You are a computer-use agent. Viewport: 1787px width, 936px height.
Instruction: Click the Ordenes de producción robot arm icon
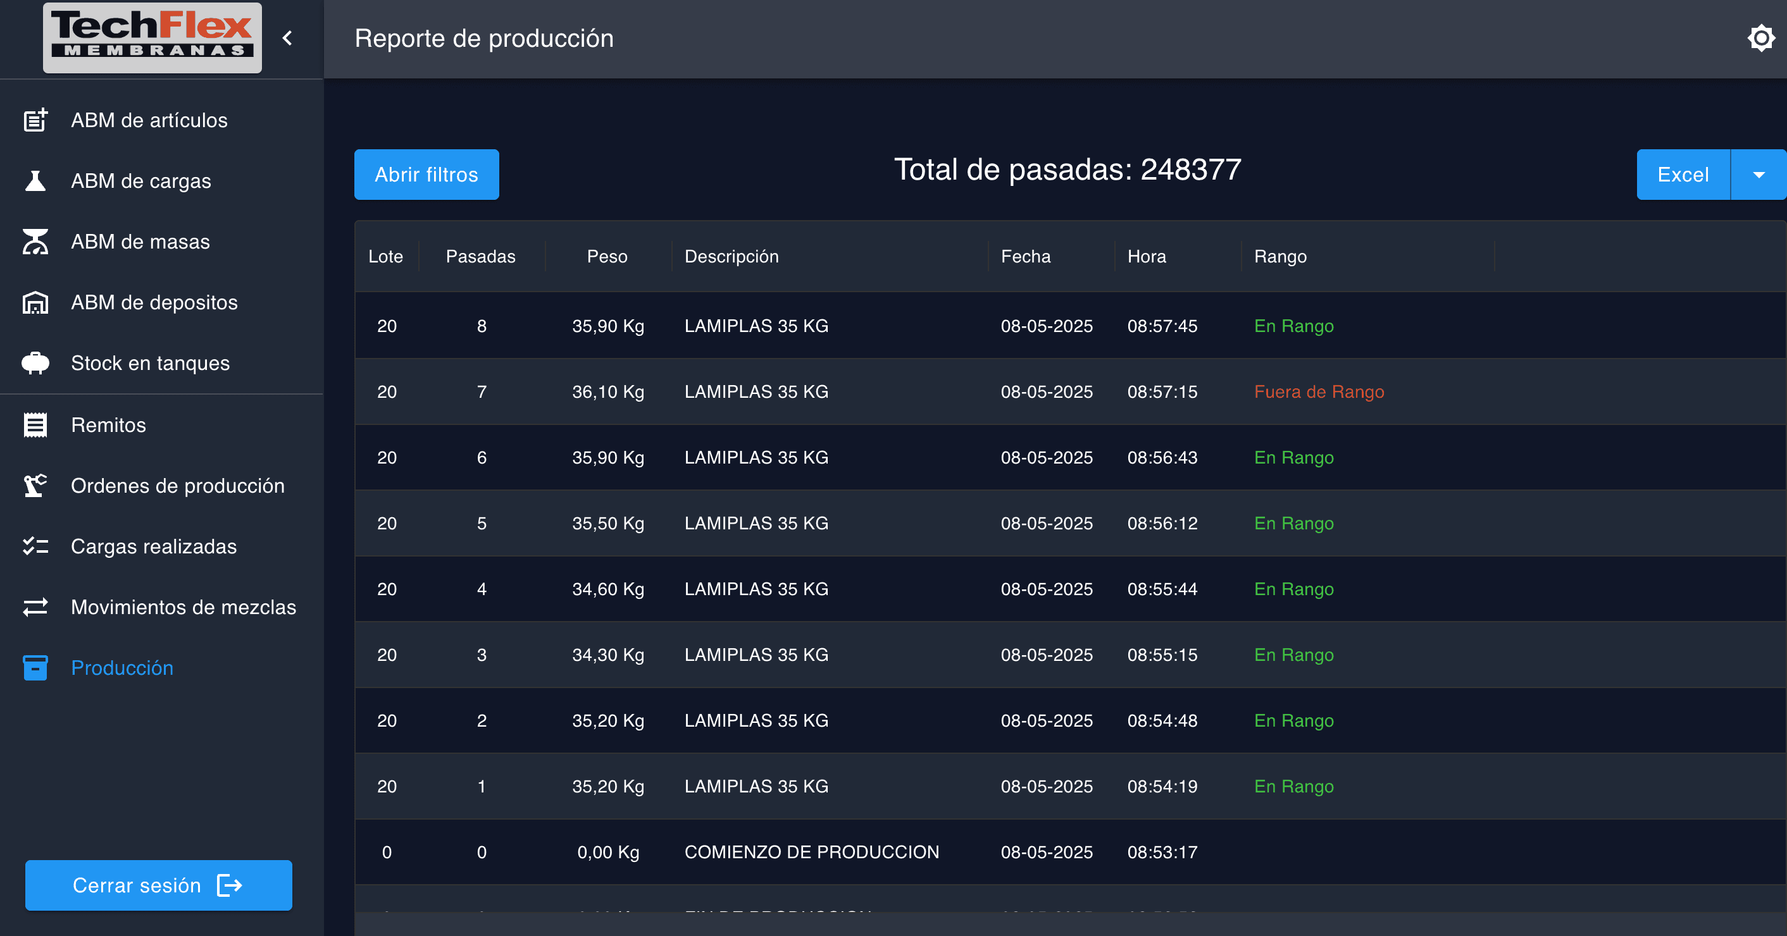[x=35, y=485]
